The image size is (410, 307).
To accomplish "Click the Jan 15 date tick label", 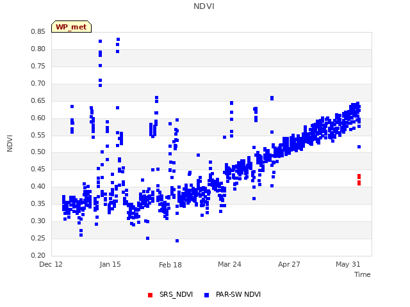I will [x=110, y=264].
